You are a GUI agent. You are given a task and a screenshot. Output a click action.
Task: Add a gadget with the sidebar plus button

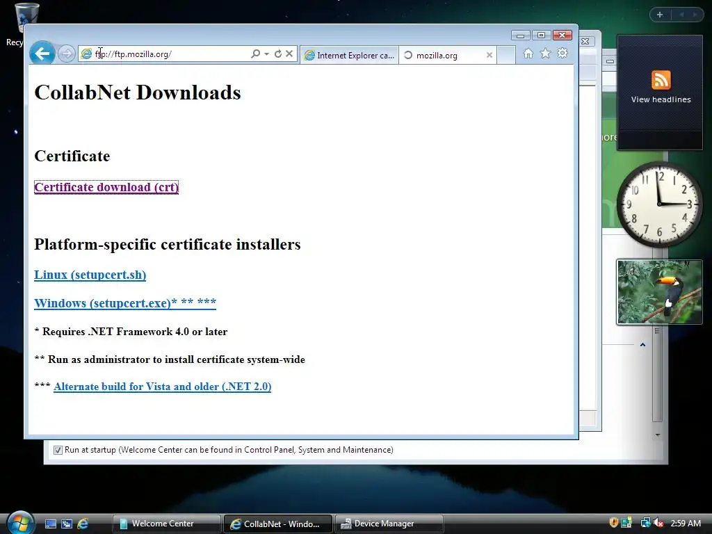click(x=660, y=15)
